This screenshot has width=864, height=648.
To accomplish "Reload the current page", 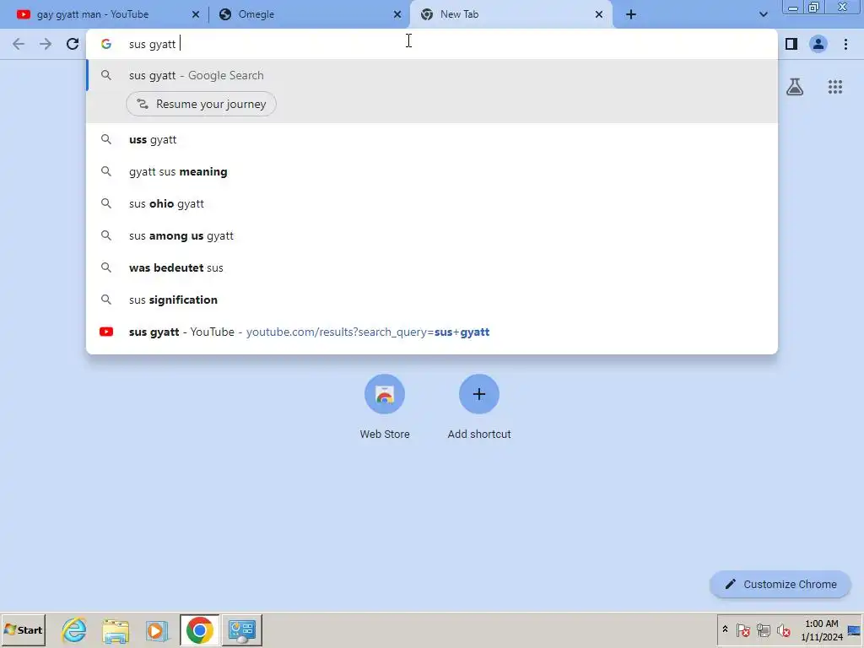I will click(x=73, y=44).
